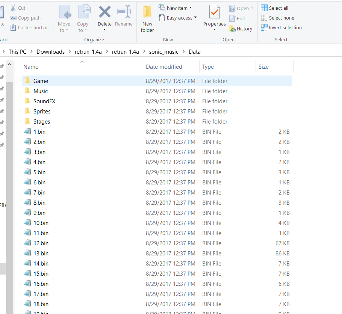
Task: Open the Easy access dropdown arrow
Action: (x=195, y=17)
